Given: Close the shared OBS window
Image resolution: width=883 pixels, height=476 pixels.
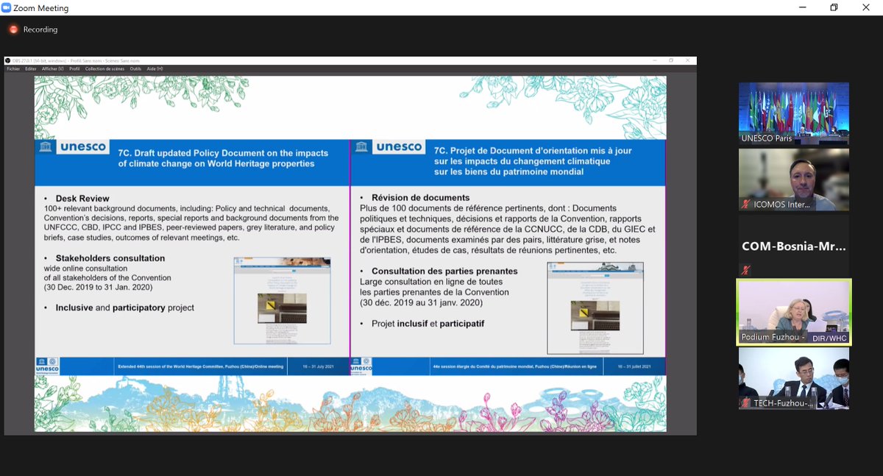Looking at the screenshot, I should pos(688,60).
